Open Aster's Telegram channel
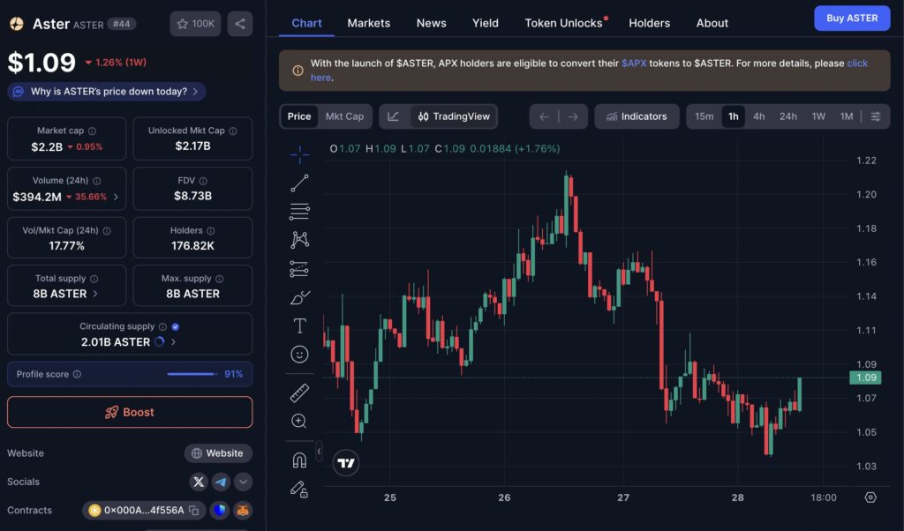The image size is (904, 531). [220, 482]
